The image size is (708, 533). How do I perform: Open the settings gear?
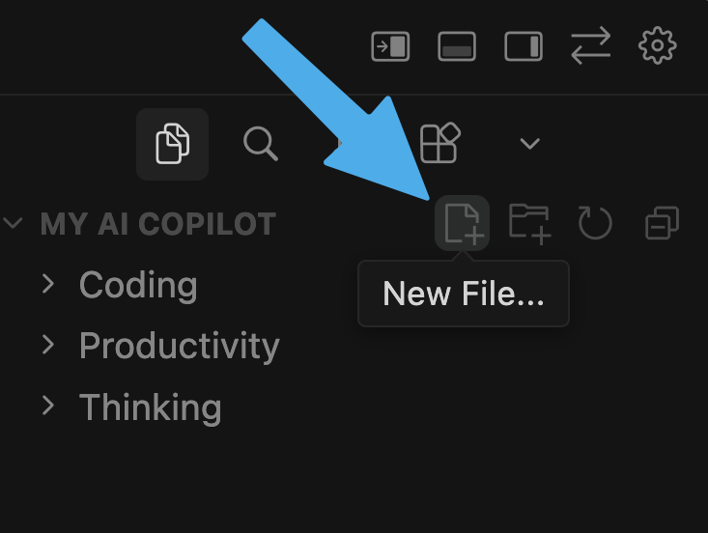click(x=658, y=45)
